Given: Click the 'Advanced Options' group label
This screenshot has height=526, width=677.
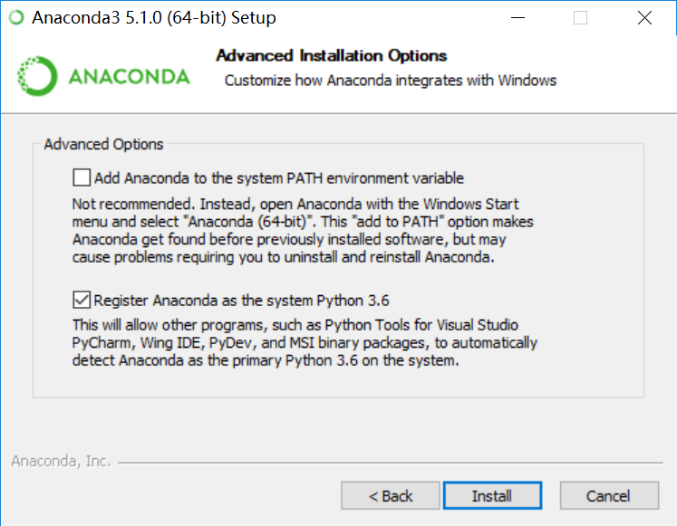Looking at the screenshot, I should [103, 144].
